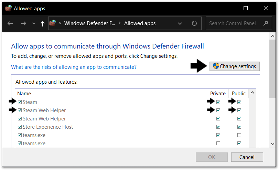Click the window scrollbar down arrow
Screen dimensions: 279x170
point(272,144)
